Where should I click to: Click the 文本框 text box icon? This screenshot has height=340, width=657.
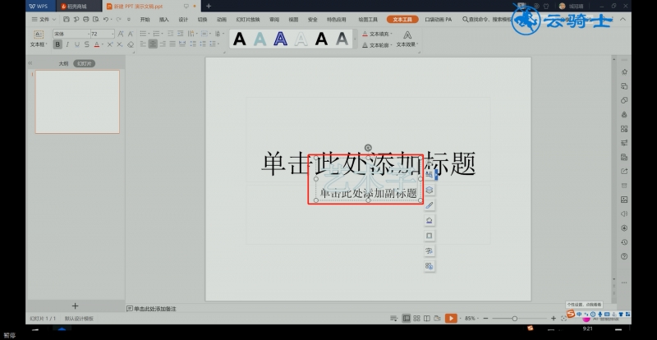point(39,34)
